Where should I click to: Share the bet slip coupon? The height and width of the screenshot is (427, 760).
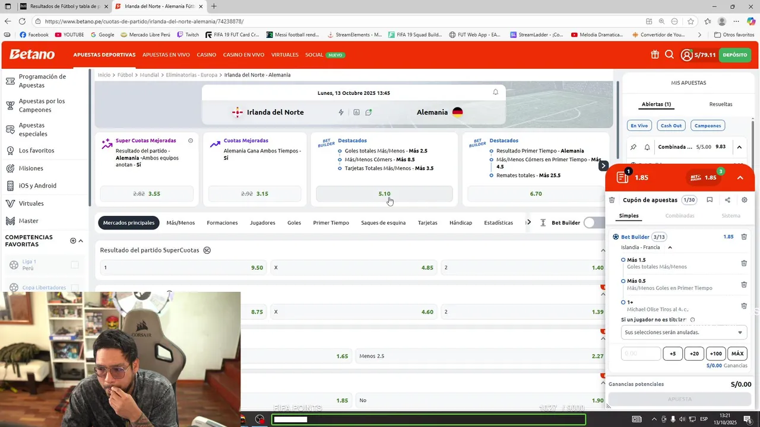tap(727, 200)
